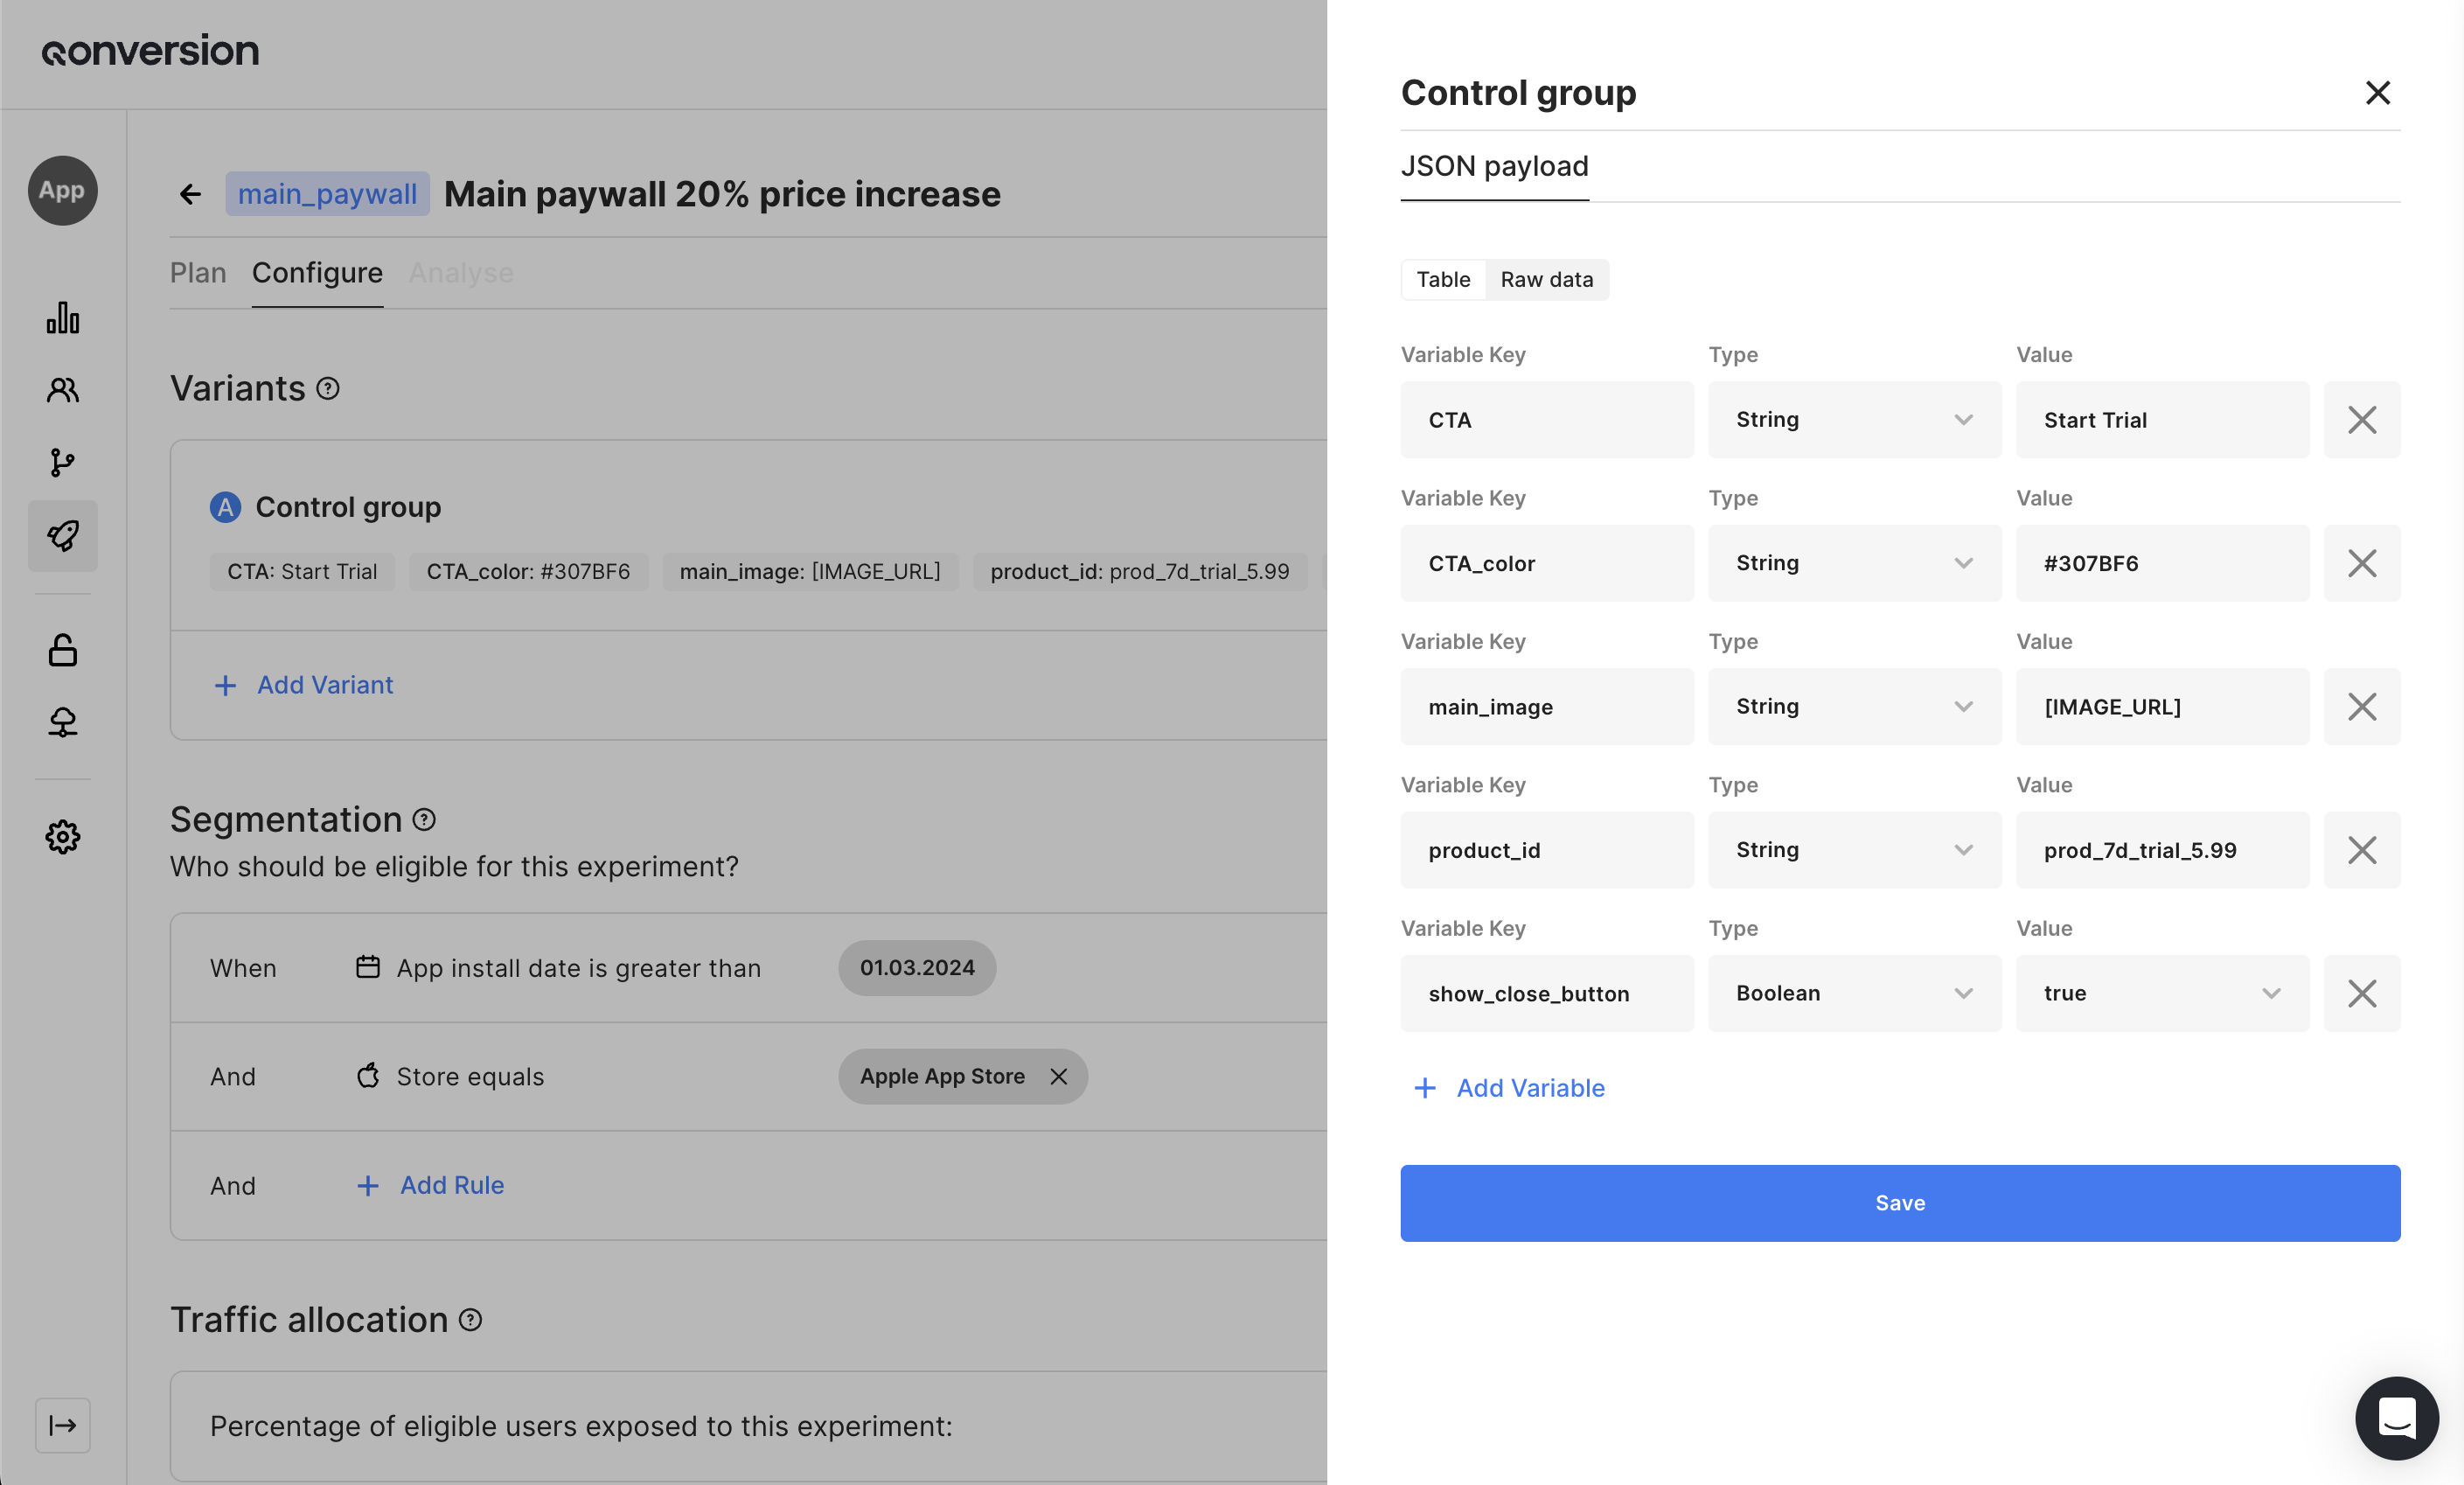2464x1485 pixels.
Task: Click the settings gear sidebar icon
Action: pyautogui.click(x=62, y=836)
